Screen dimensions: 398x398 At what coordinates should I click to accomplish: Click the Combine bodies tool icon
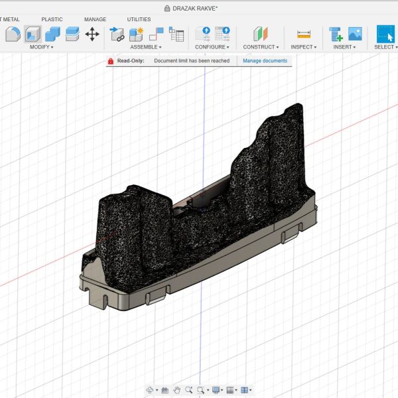point(53,34)
